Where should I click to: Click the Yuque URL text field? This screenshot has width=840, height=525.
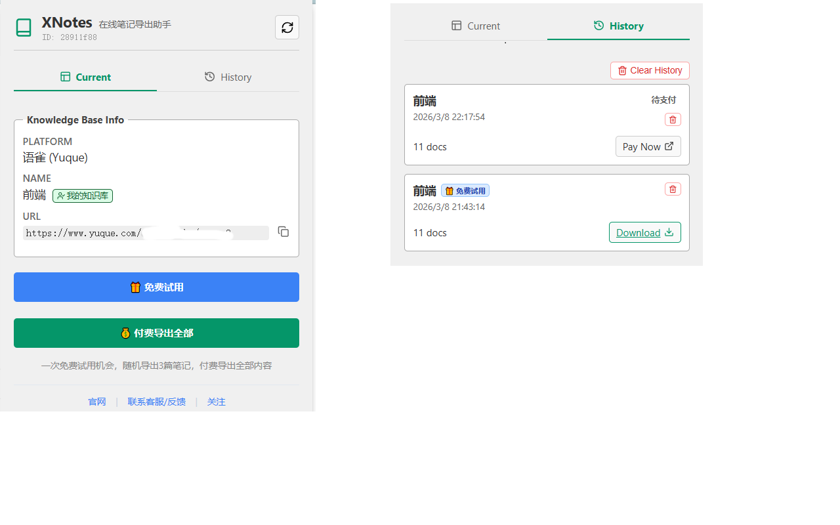click(x=146, y=233)
